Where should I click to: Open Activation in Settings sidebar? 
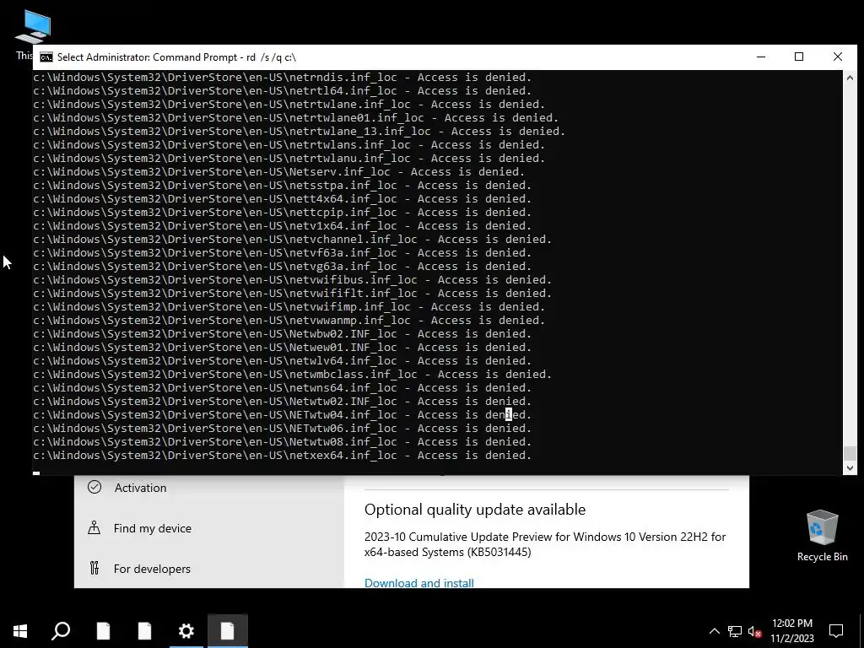[x=141, y=488]
